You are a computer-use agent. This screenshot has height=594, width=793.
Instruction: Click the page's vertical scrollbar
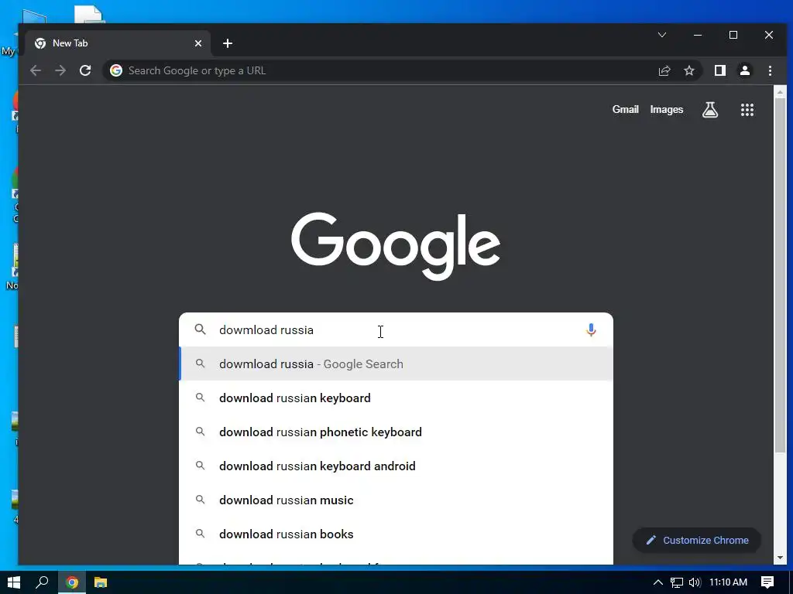pyautogui.click(x=780, y=276)
